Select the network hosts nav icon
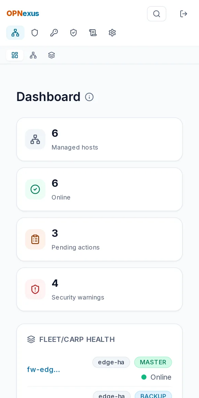This screenshot has width=199, height=398. tap(15, 33)
